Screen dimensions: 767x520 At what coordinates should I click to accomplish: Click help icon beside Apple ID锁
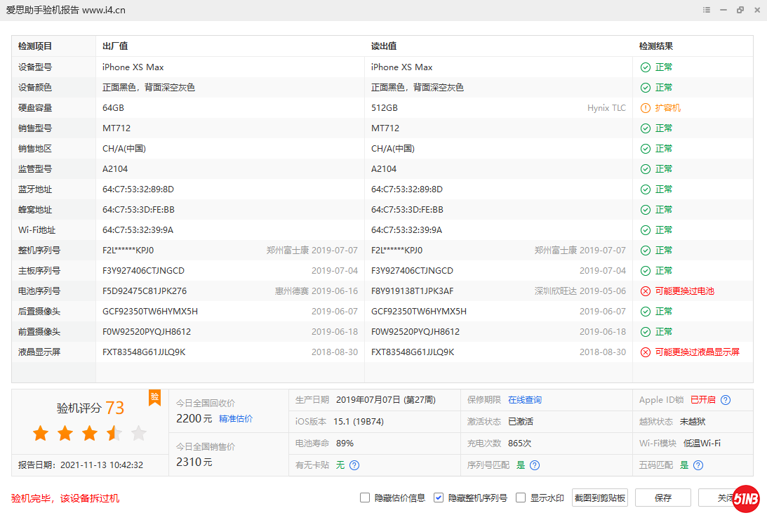click(x=726, y=400)
